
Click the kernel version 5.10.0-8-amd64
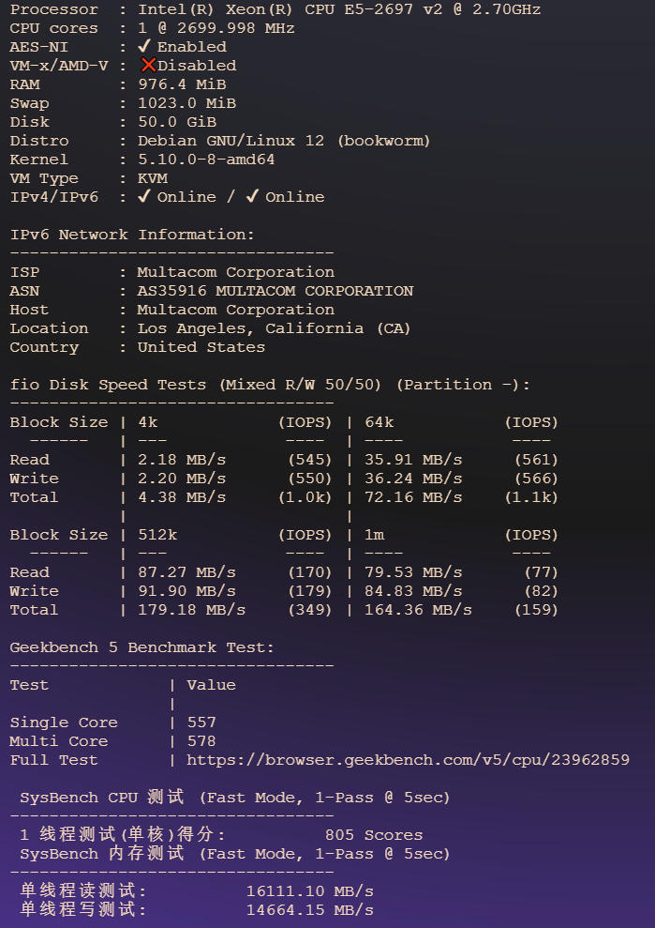(x=206, y=160)
